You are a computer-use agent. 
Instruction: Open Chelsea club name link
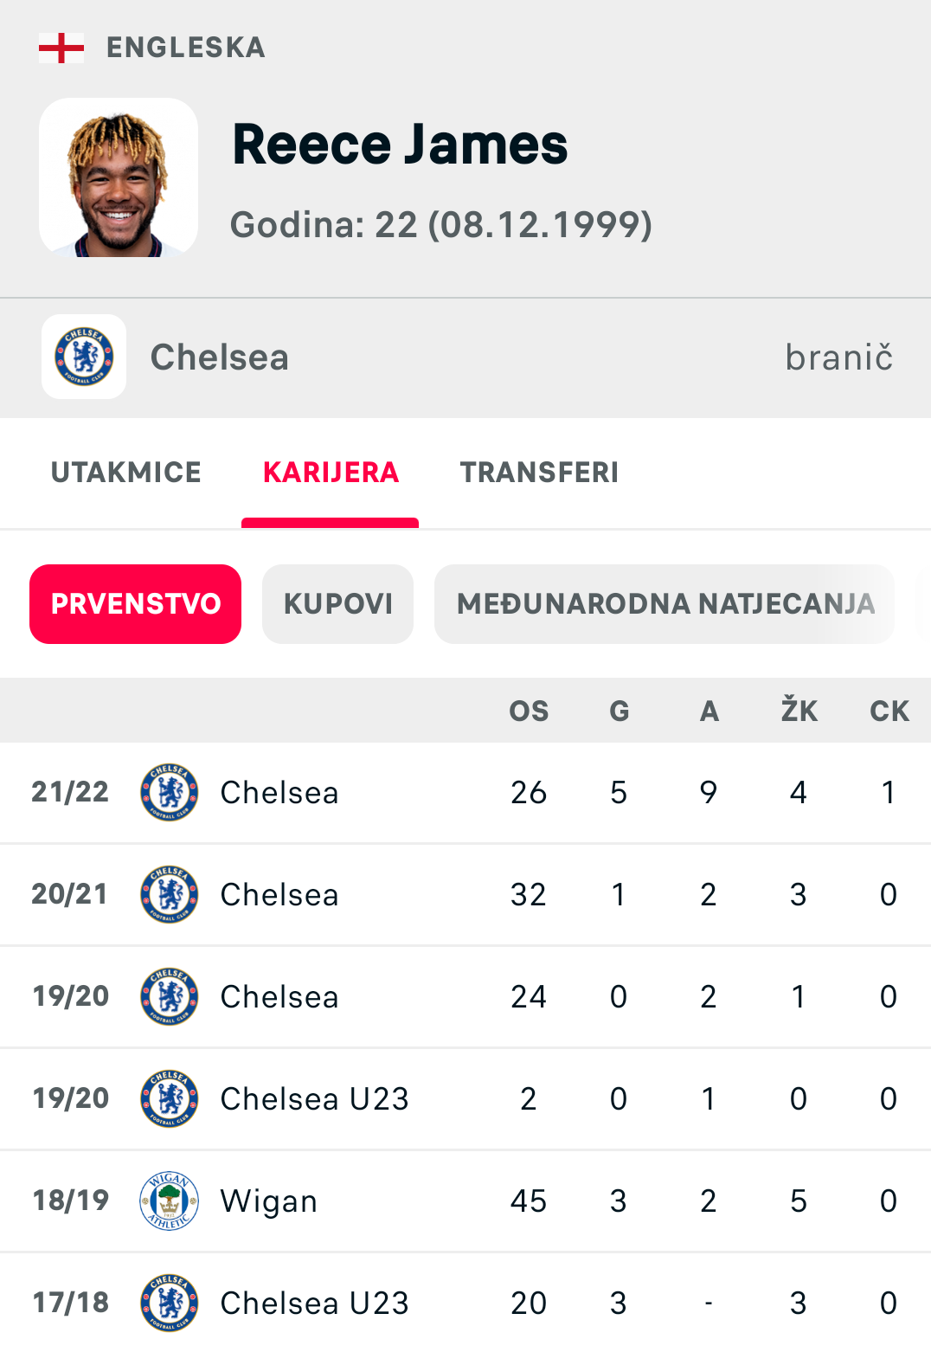pos(220,357)
